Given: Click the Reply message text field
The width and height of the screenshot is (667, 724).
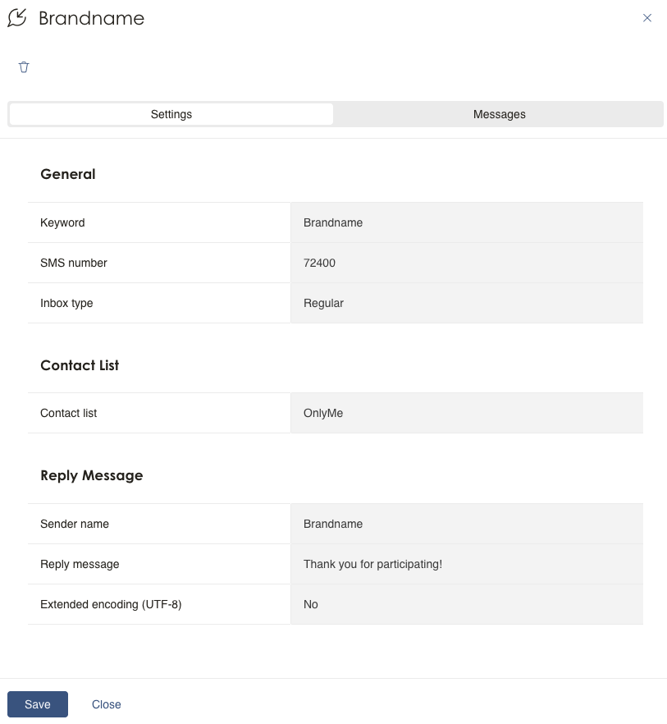Looking at the screenshot, I should [466, 564].
